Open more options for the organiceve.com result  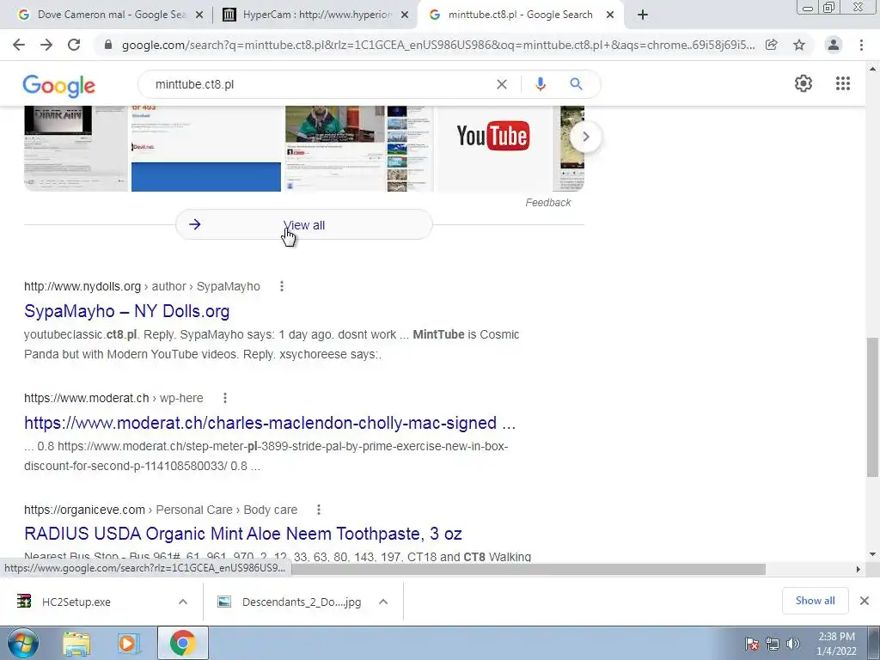tap(319, 510)
